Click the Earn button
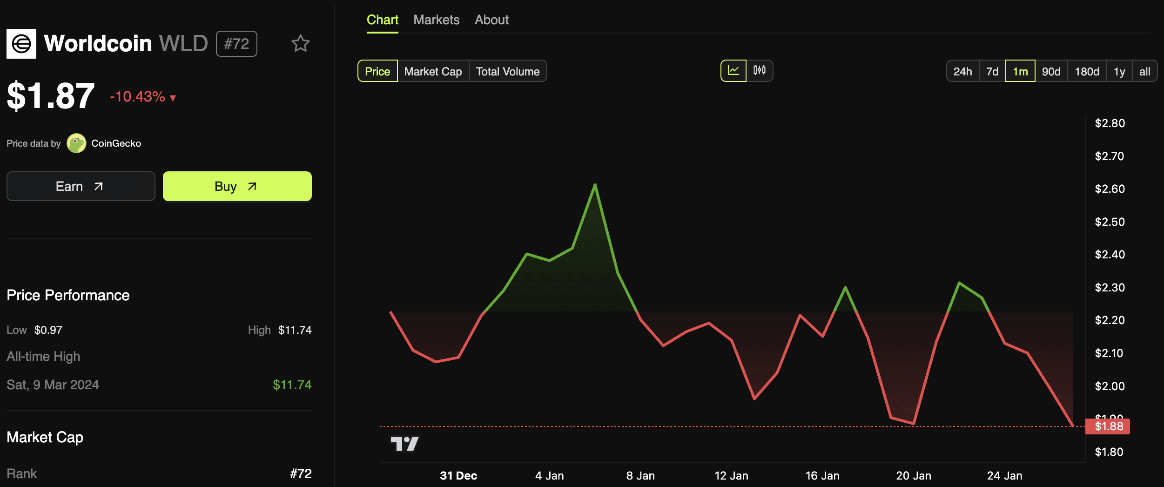This screenshot has height=487, width=1164. (81, 186)
